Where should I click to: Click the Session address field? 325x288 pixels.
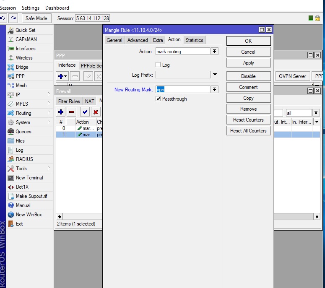click(x=92, y=18)
